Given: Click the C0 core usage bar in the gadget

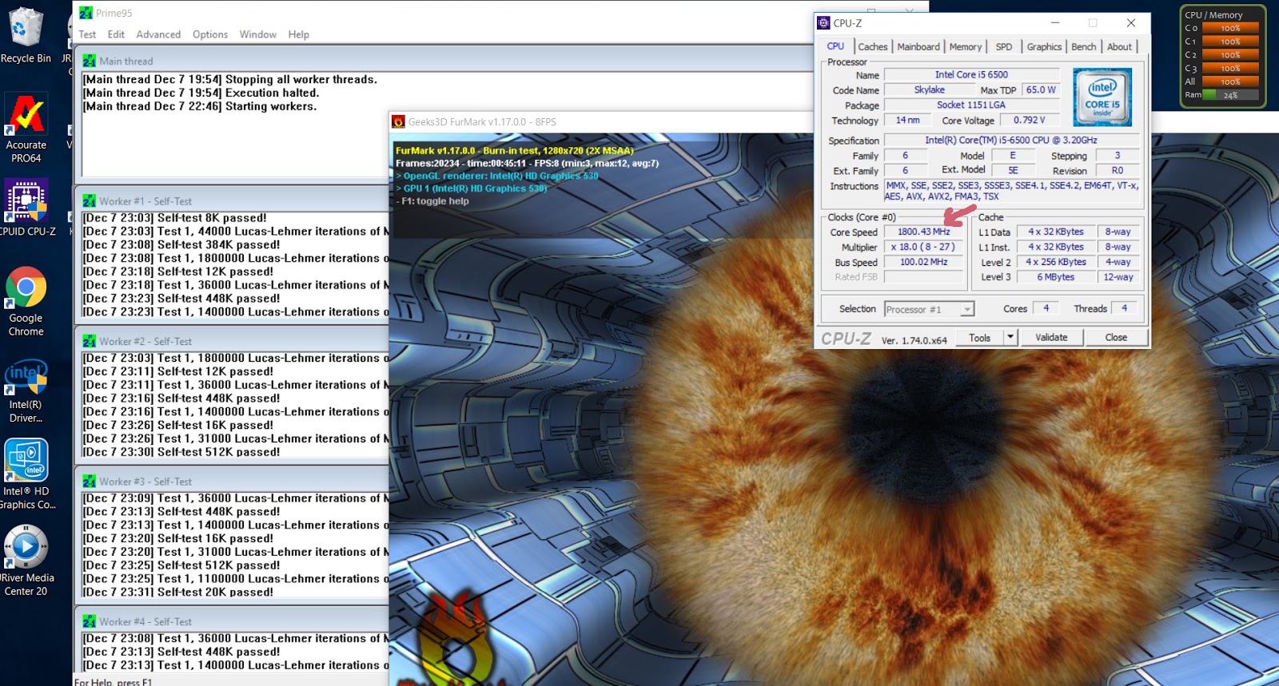Looking at the screenshot, I should 1229,28.
